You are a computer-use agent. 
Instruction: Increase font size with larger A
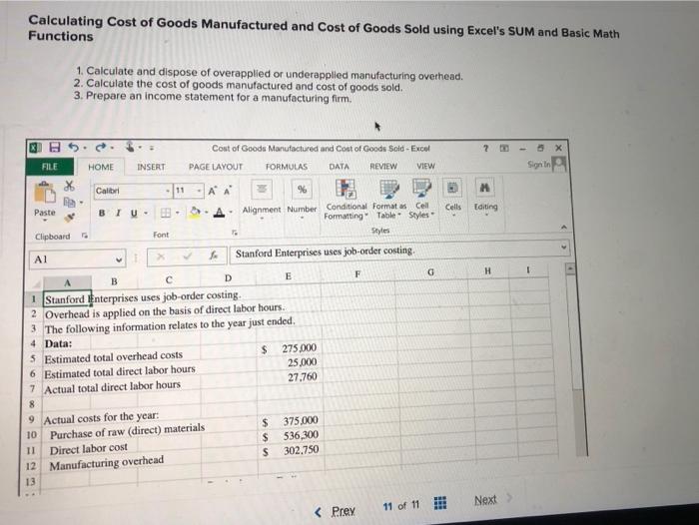point(212,192)
